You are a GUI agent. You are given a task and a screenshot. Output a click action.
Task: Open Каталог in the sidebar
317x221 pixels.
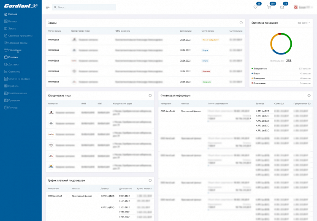pyautogui.click(x=13, y=21)
